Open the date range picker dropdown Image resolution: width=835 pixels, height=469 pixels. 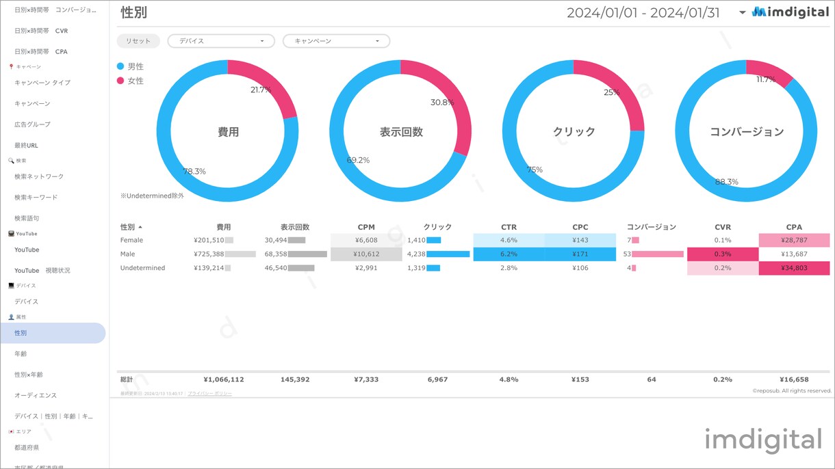743,12
